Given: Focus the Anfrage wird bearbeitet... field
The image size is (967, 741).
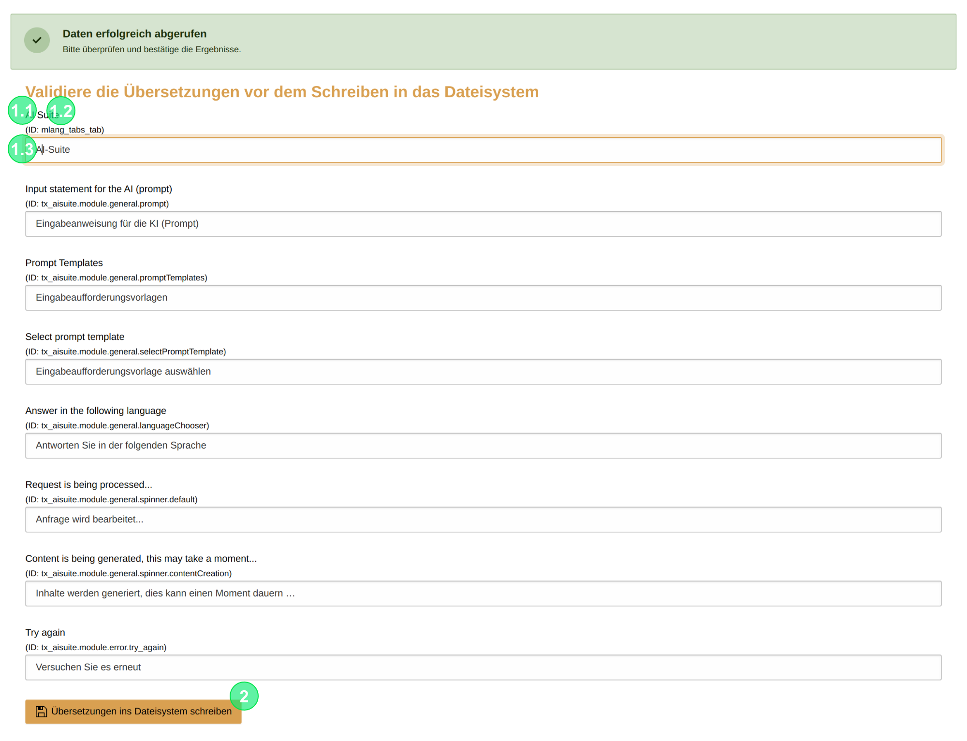Looking at the screenshot, I should pos(483,520).
